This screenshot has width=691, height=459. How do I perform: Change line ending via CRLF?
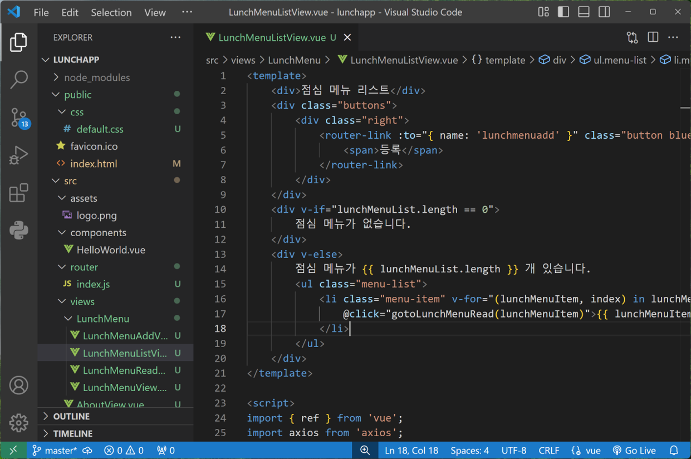549,450
